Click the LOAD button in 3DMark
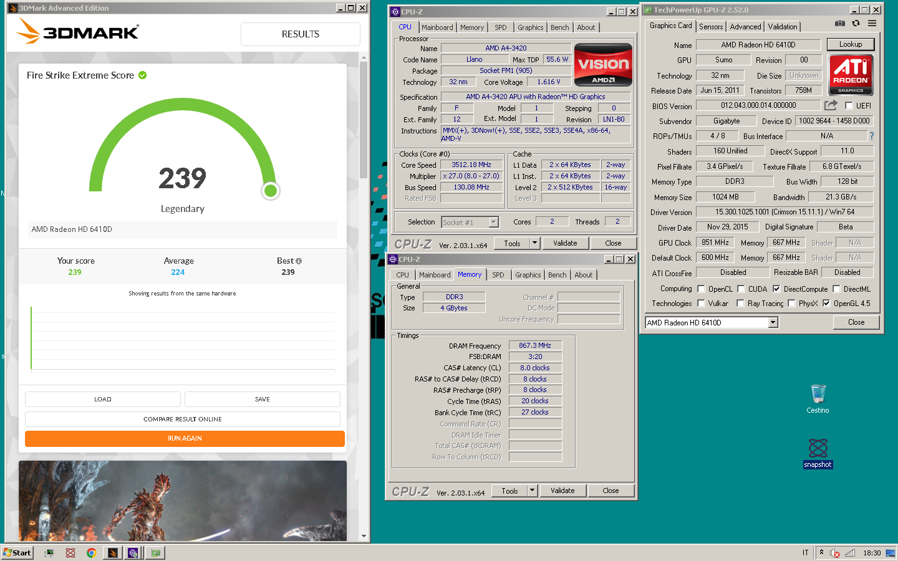This screenshot has height=561, width=898. [103, 399]
